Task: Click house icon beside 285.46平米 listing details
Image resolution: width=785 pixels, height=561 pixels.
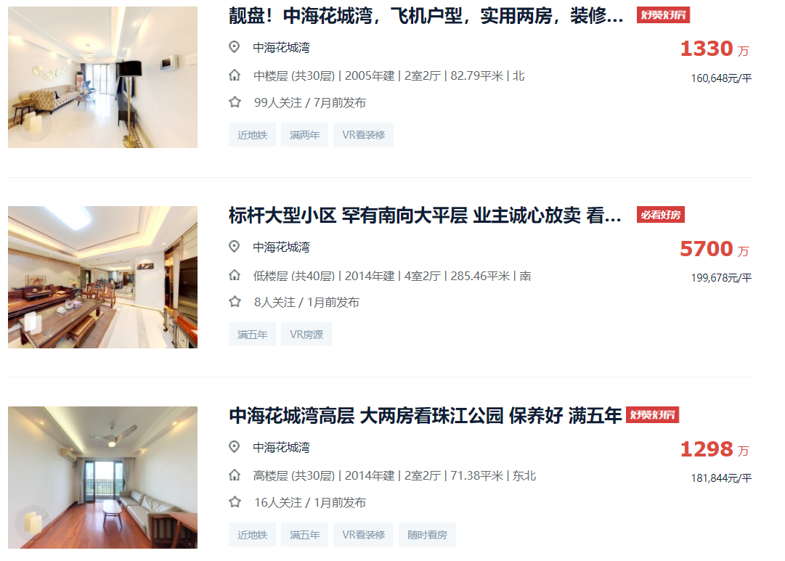Action: tap(235, 275)
